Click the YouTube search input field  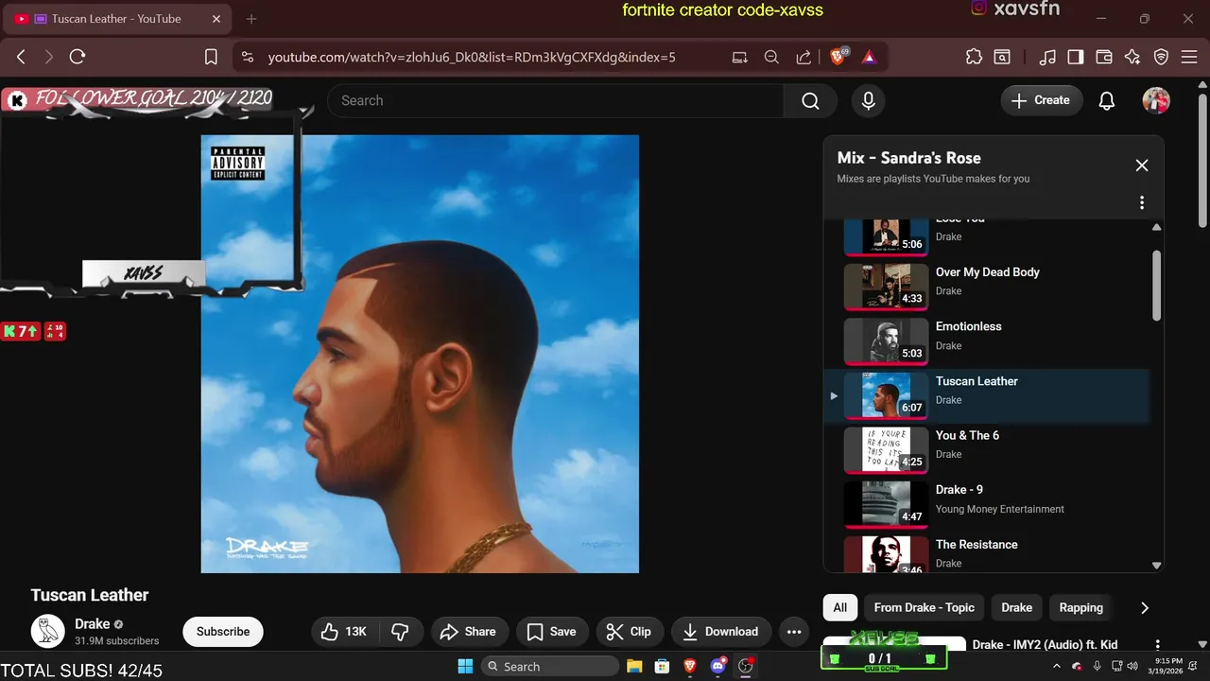[x=555, y=100]
